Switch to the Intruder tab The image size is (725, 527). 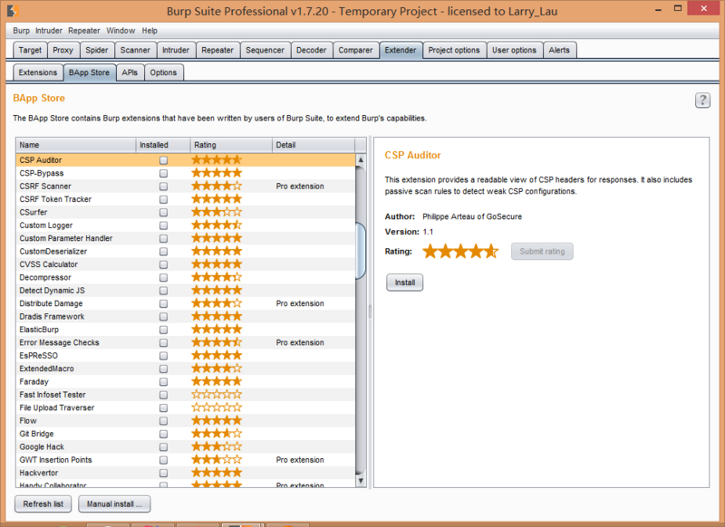[176, 50]
